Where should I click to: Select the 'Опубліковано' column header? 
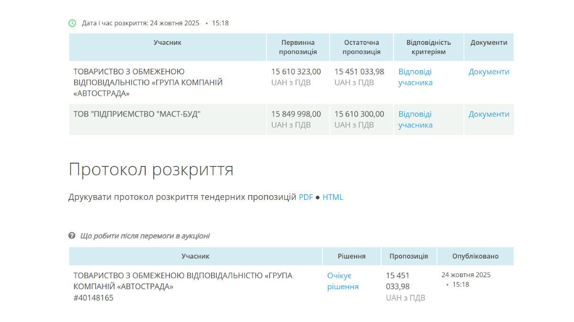475,256
